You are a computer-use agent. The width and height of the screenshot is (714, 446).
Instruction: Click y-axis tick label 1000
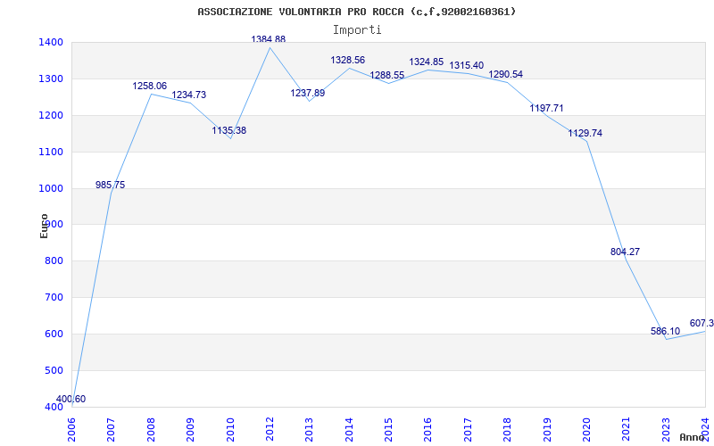pos(51,188)
